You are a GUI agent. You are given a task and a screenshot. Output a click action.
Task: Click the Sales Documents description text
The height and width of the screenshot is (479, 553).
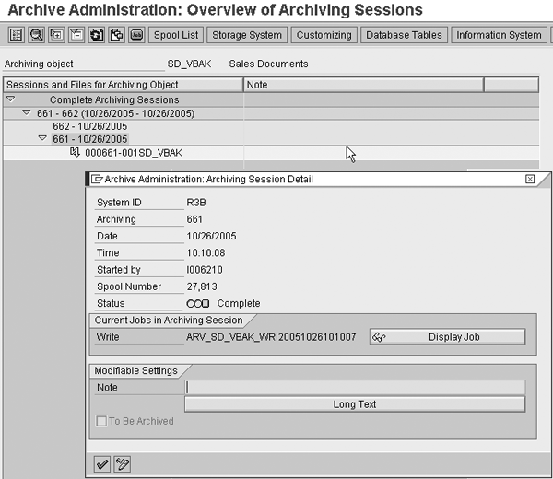[x=269, y=64]
